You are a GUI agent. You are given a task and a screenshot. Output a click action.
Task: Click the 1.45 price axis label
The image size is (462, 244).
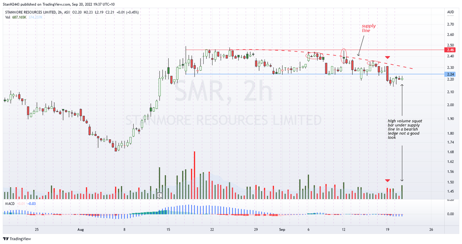tap(450, 191)
